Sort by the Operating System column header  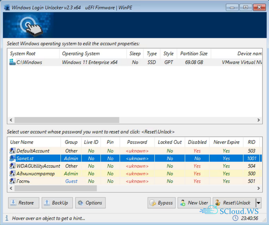(x=93, y=54)
